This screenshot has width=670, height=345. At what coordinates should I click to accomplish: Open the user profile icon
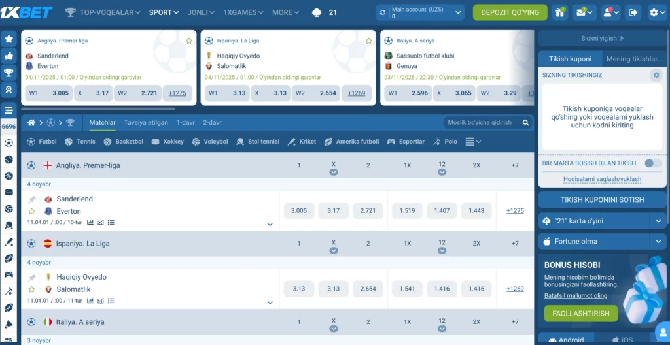pyautogui.click(x=610, y=12)
